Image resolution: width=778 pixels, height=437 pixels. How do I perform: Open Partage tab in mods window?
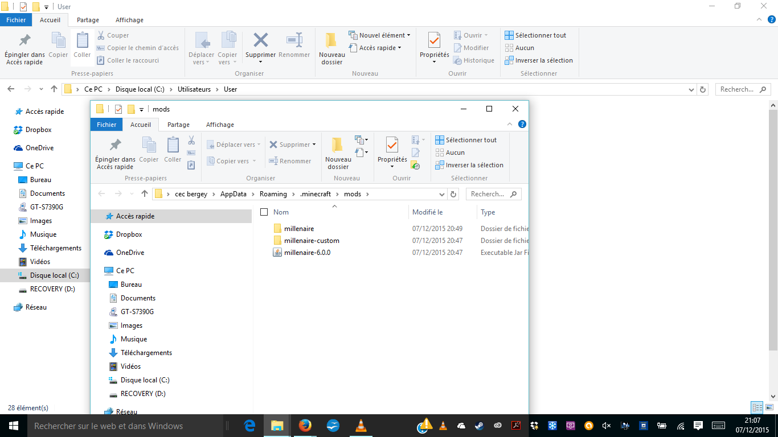point(178,125)
